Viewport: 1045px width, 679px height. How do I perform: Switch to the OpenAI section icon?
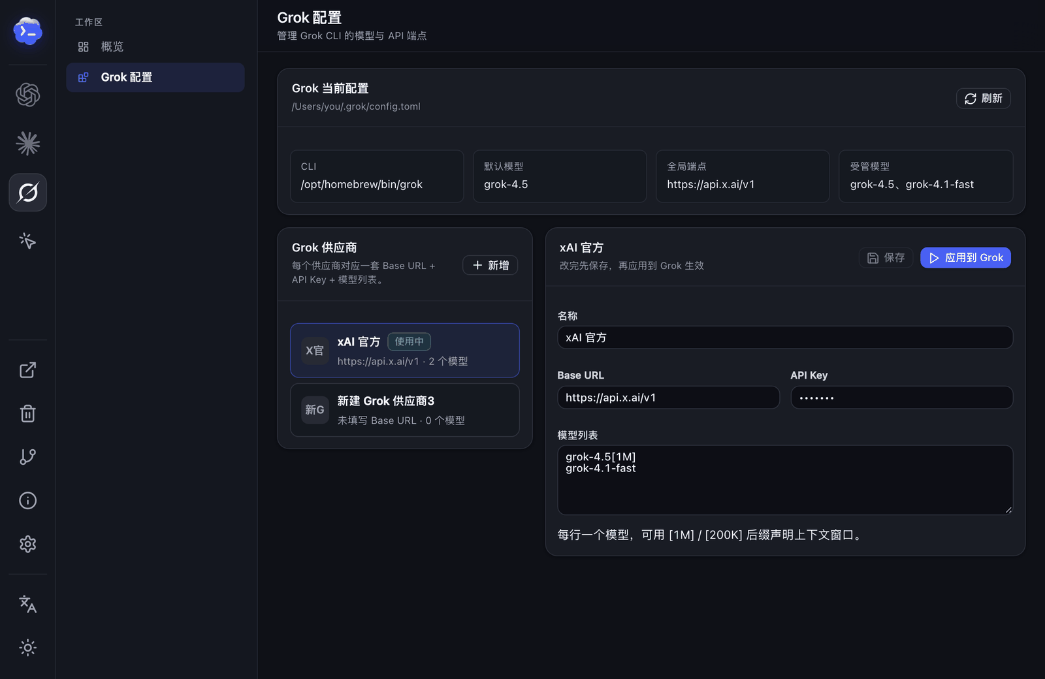pyautogui.click(x=27, y=95)
